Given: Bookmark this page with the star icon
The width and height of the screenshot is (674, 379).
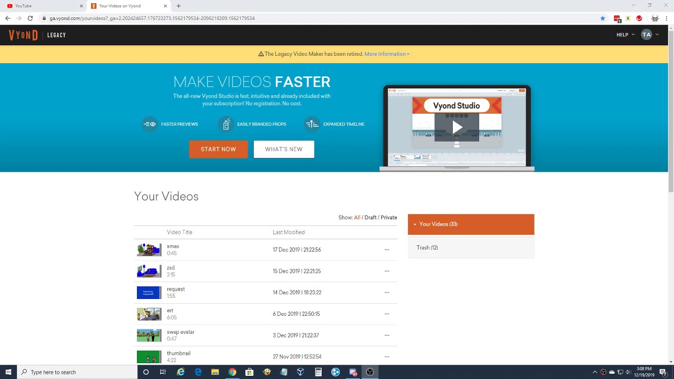Looking at the screenshot, I should 603,18.
